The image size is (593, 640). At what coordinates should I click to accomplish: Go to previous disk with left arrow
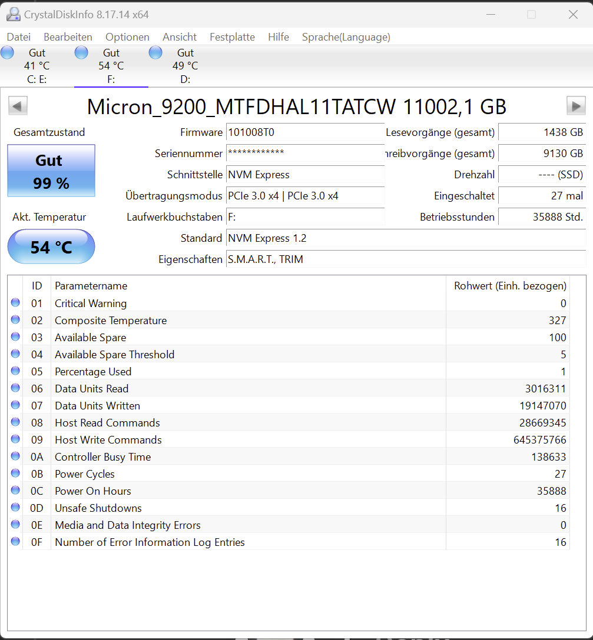18,106
